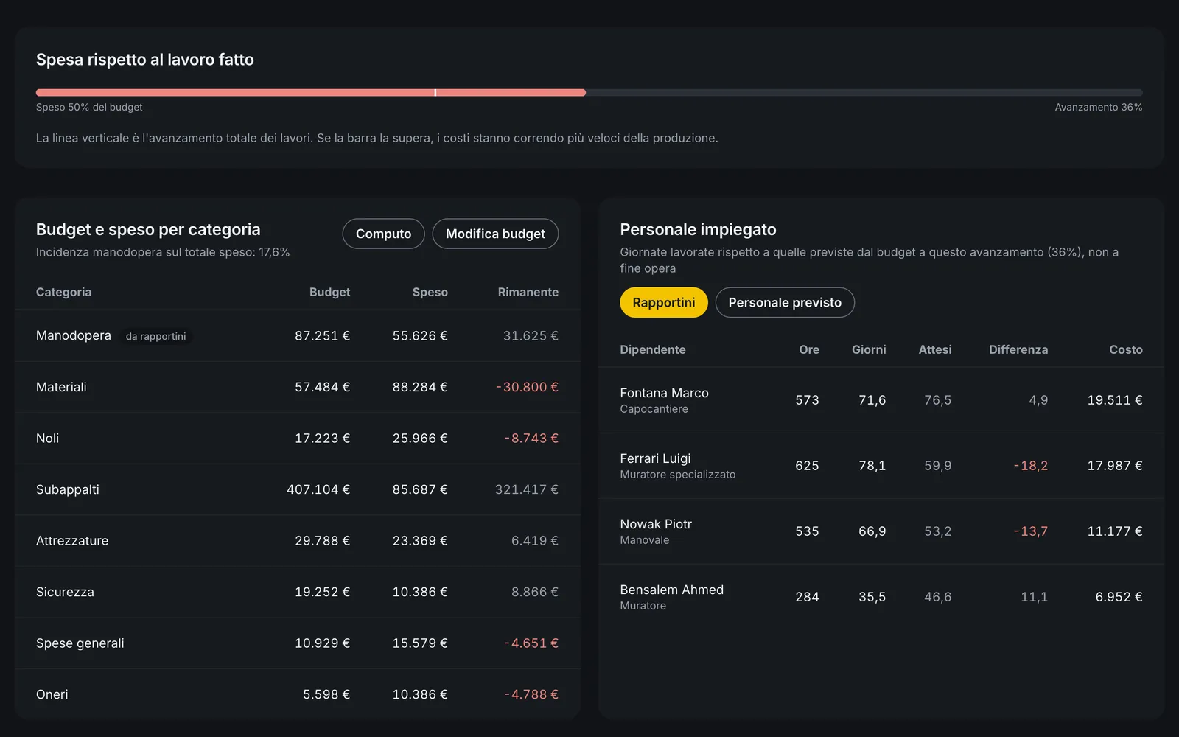Click the spending progress bar
This screenshot has width=1179, height=737.
point(589,93)
